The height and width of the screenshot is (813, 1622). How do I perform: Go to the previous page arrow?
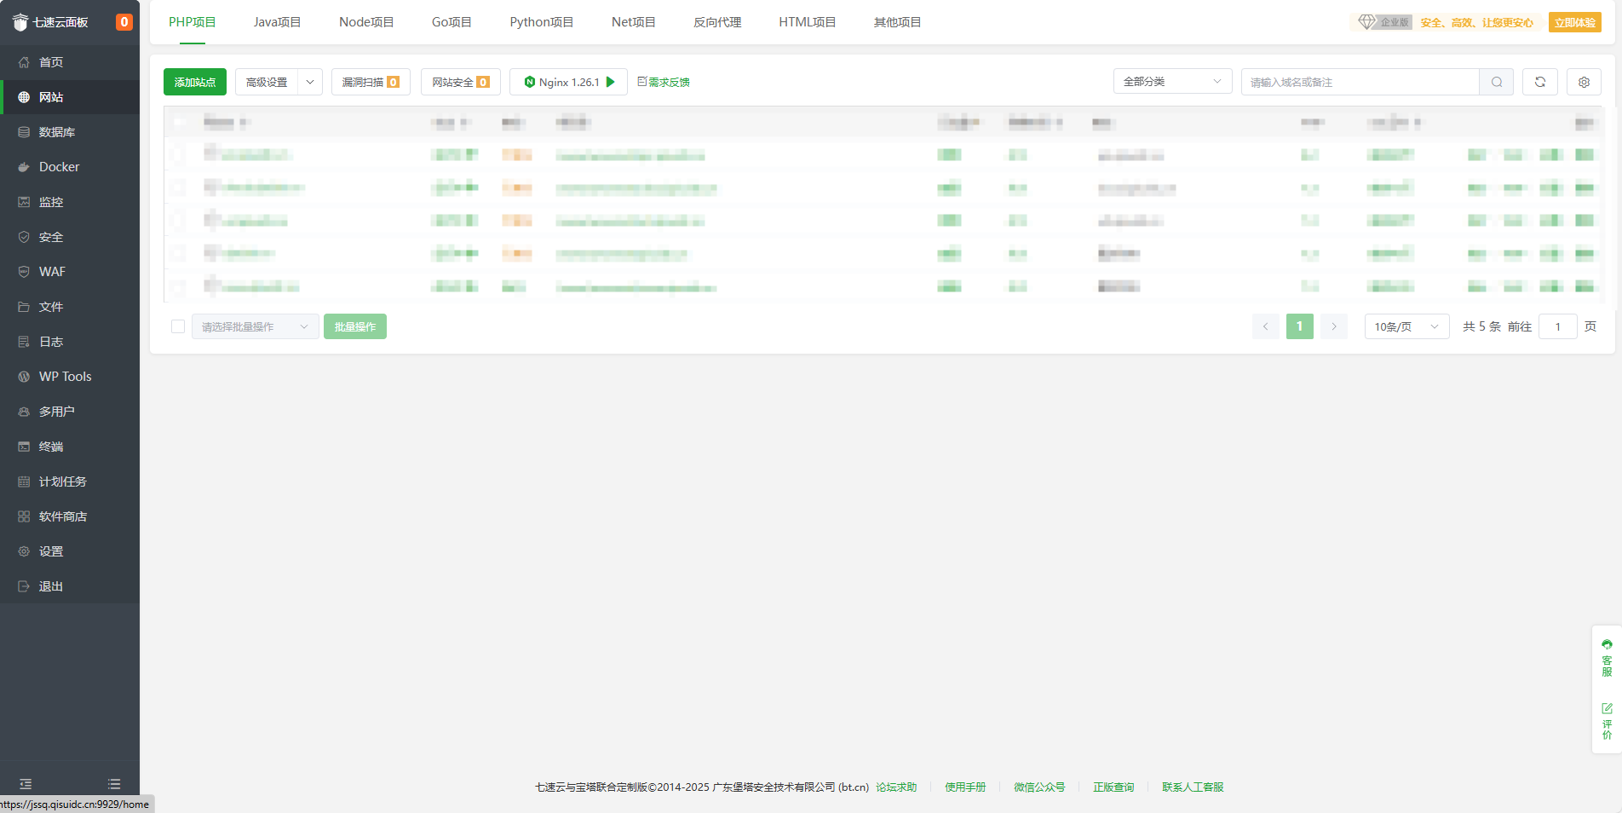click(1266, 326)
